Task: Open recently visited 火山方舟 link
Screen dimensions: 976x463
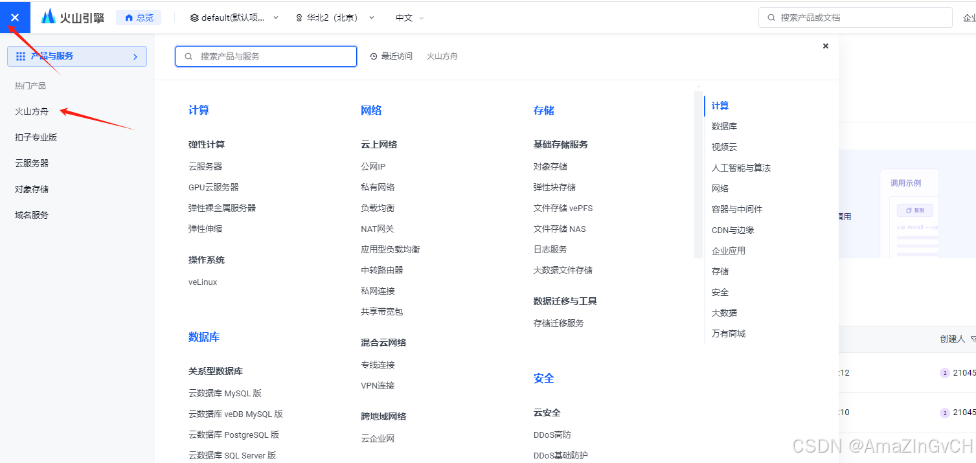Action: click(x=442, y=56)
